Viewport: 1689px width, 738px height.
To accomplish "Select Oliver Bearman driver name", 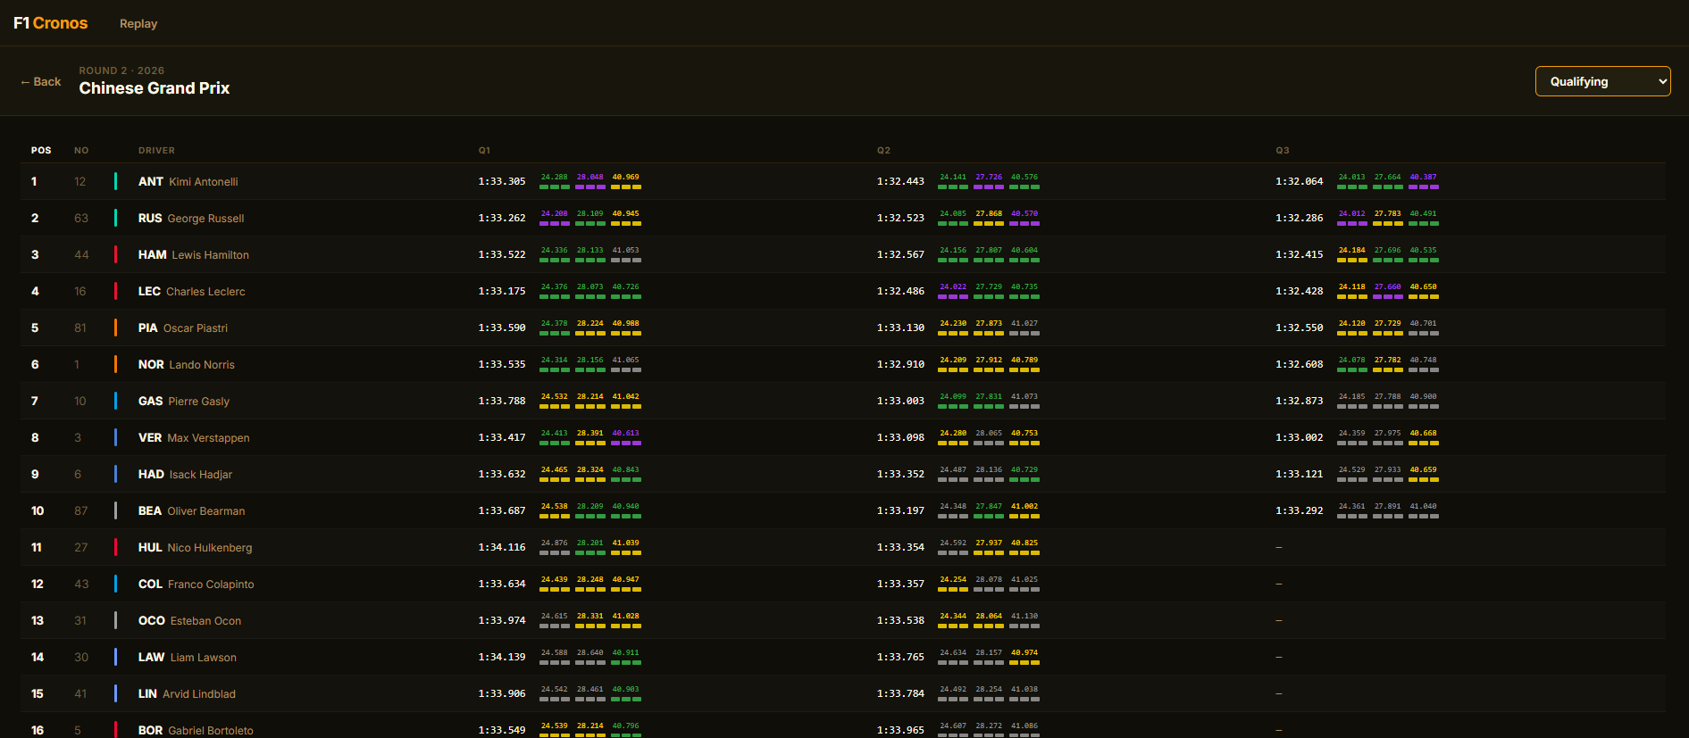I will pyautogui.click(x=205, y=511).
